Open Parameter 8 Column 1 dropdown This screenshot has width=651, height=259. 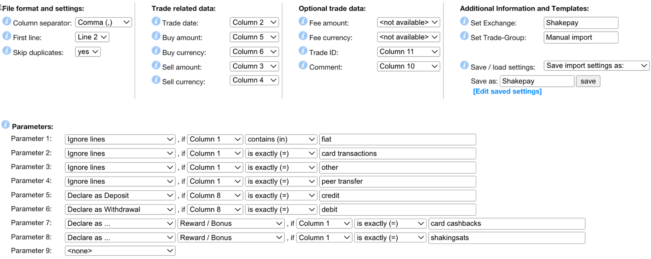coord(324,238)
